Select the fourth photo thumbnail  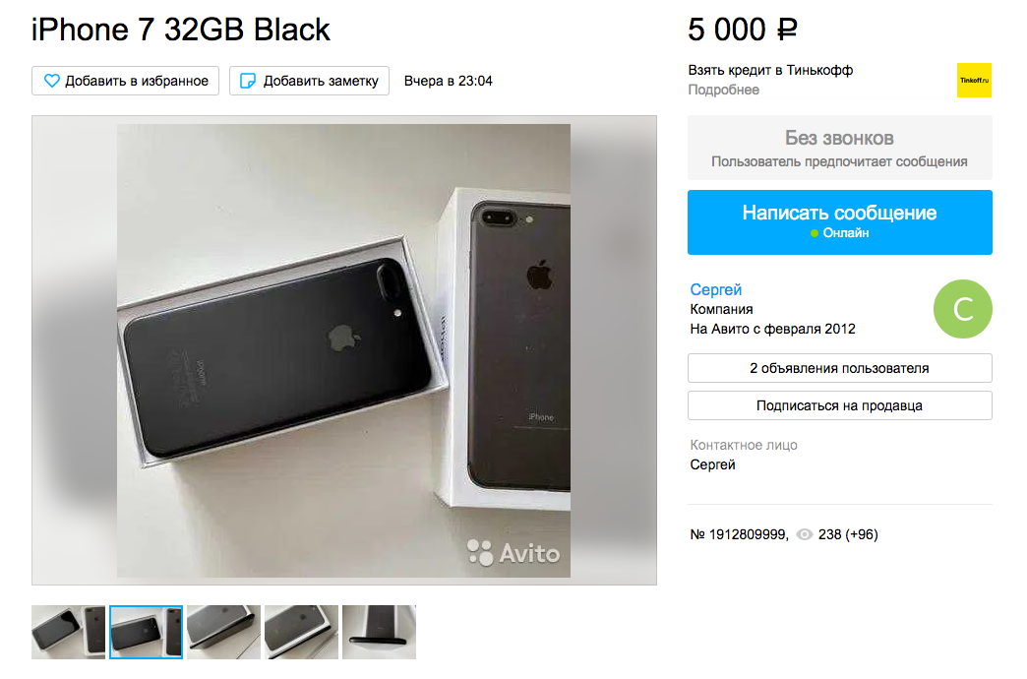coord(301,632)
